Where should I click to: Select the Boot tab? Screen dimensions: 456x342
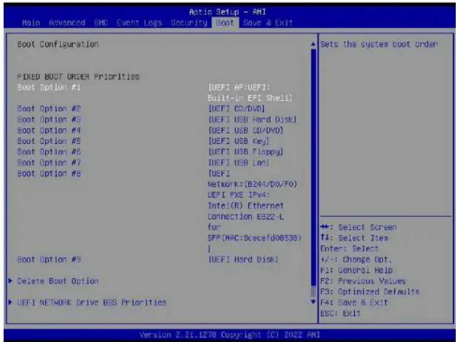(x=225, y=23)
